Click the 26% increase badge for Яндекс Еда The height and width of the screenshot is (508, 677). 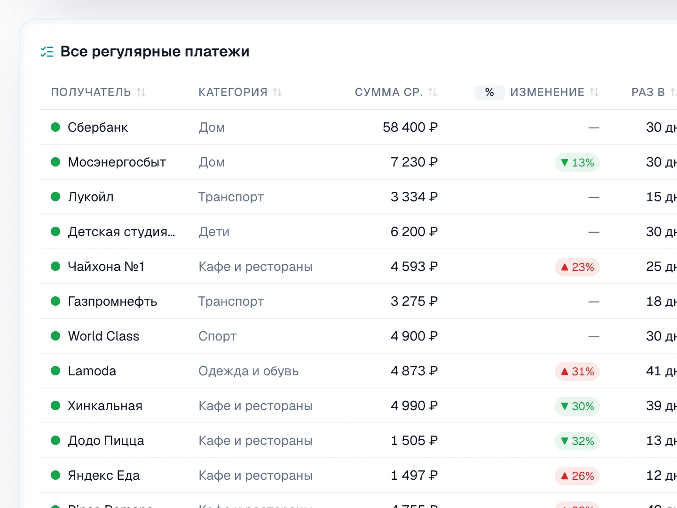577,476
